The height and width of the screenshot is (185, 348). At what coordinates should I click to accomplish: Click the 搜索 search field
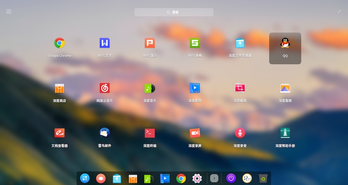click(174, 12)
